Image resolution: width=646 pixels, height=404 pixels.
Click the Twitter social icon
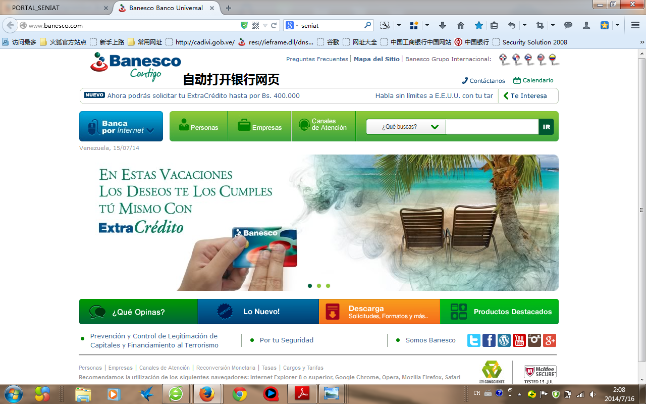(473, 340)
